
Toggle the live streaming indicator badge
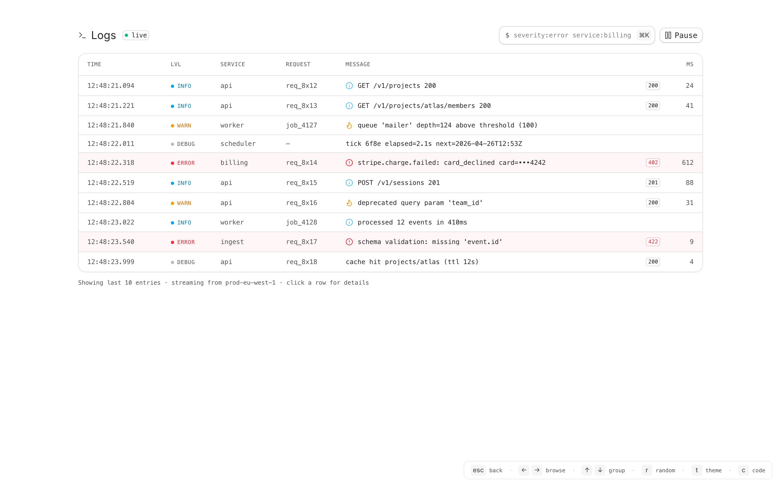coord(136,35)
